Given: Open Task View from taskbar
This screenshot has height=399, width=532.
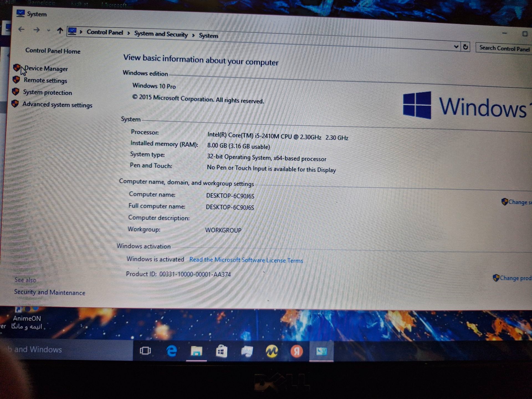Looking at the screenshot, I should [x=145, y=351].
